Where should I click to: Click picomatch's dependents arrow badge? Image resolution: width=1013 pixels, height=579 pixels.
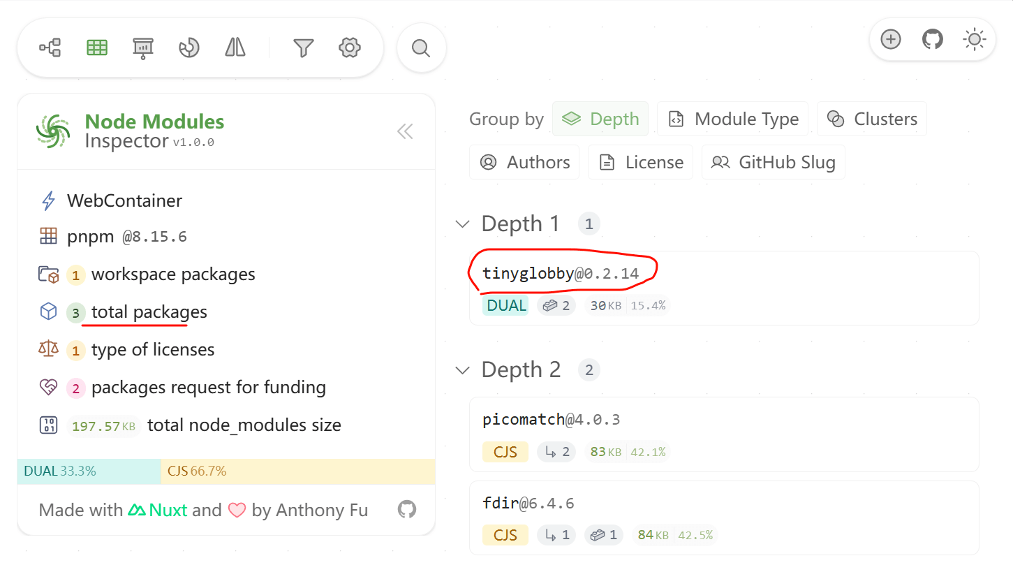pos(556,452)
